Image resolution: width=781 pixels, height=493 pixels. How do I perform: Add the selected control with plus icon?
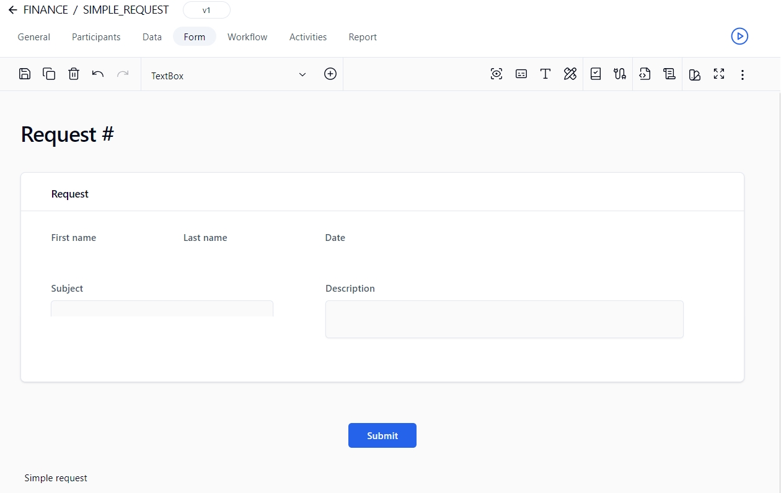click(330, 74)
